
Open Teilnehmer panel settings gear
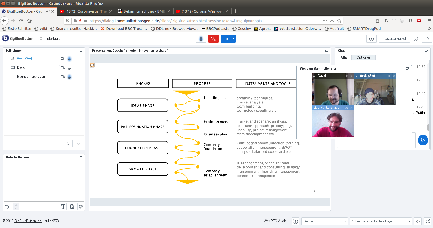[x=78, y=143]
